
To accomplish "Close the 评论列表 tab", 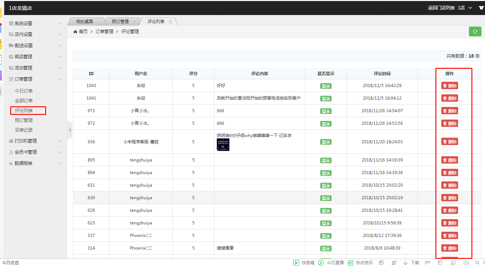I will pos(170,22).
